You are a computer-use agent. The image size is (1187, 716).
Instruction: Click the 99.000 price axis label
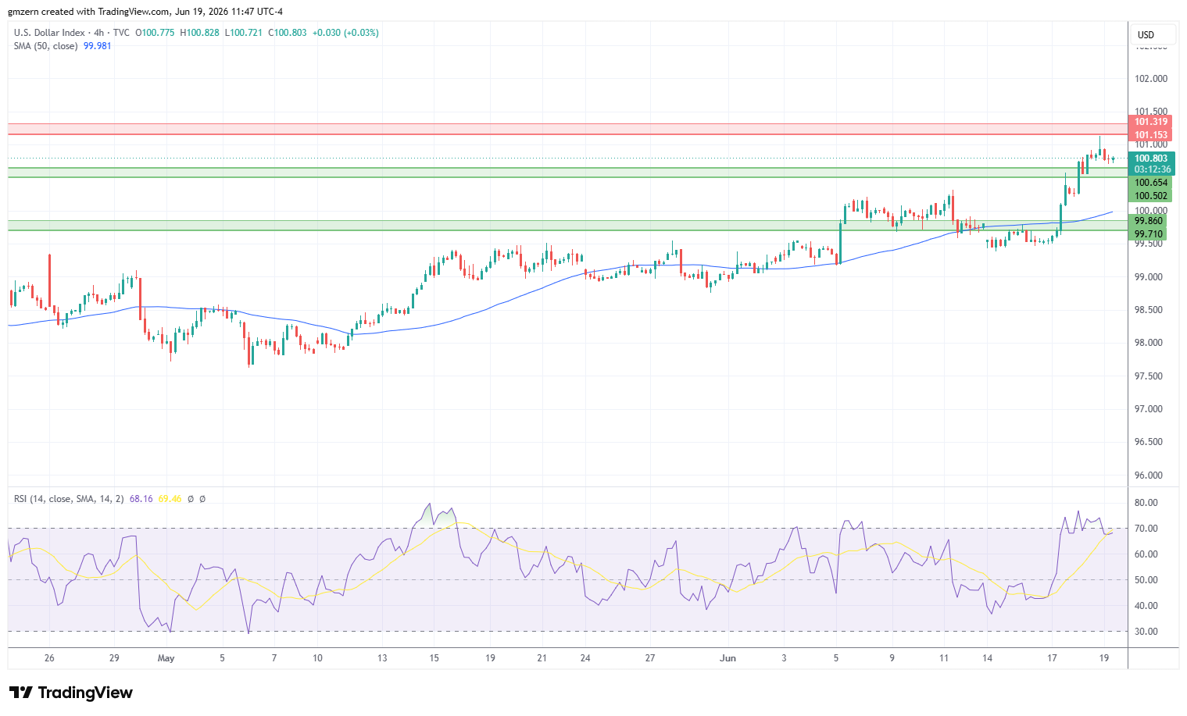1149,277
